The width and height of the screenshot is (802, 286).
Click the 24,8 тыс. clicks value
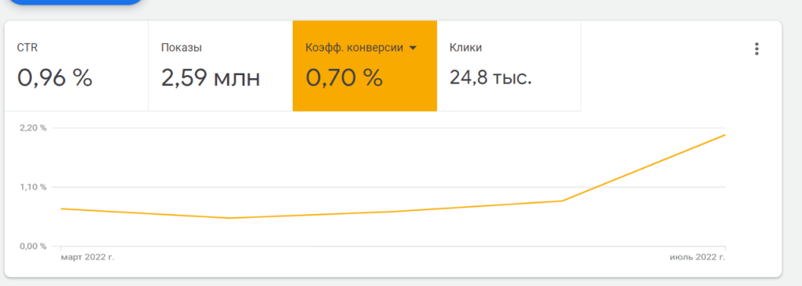coord(491,77)
